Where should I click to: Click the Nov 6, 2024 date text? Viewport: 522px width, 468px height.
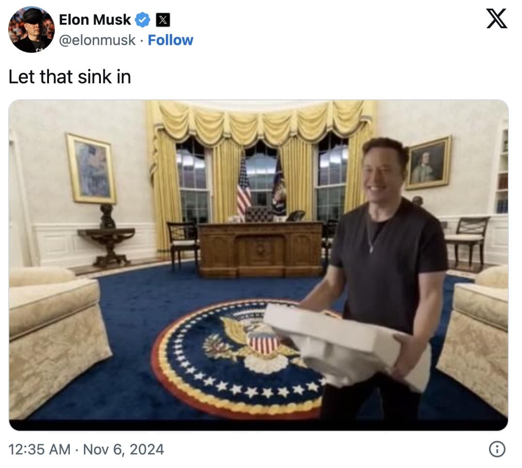click(x=124, y=450)
